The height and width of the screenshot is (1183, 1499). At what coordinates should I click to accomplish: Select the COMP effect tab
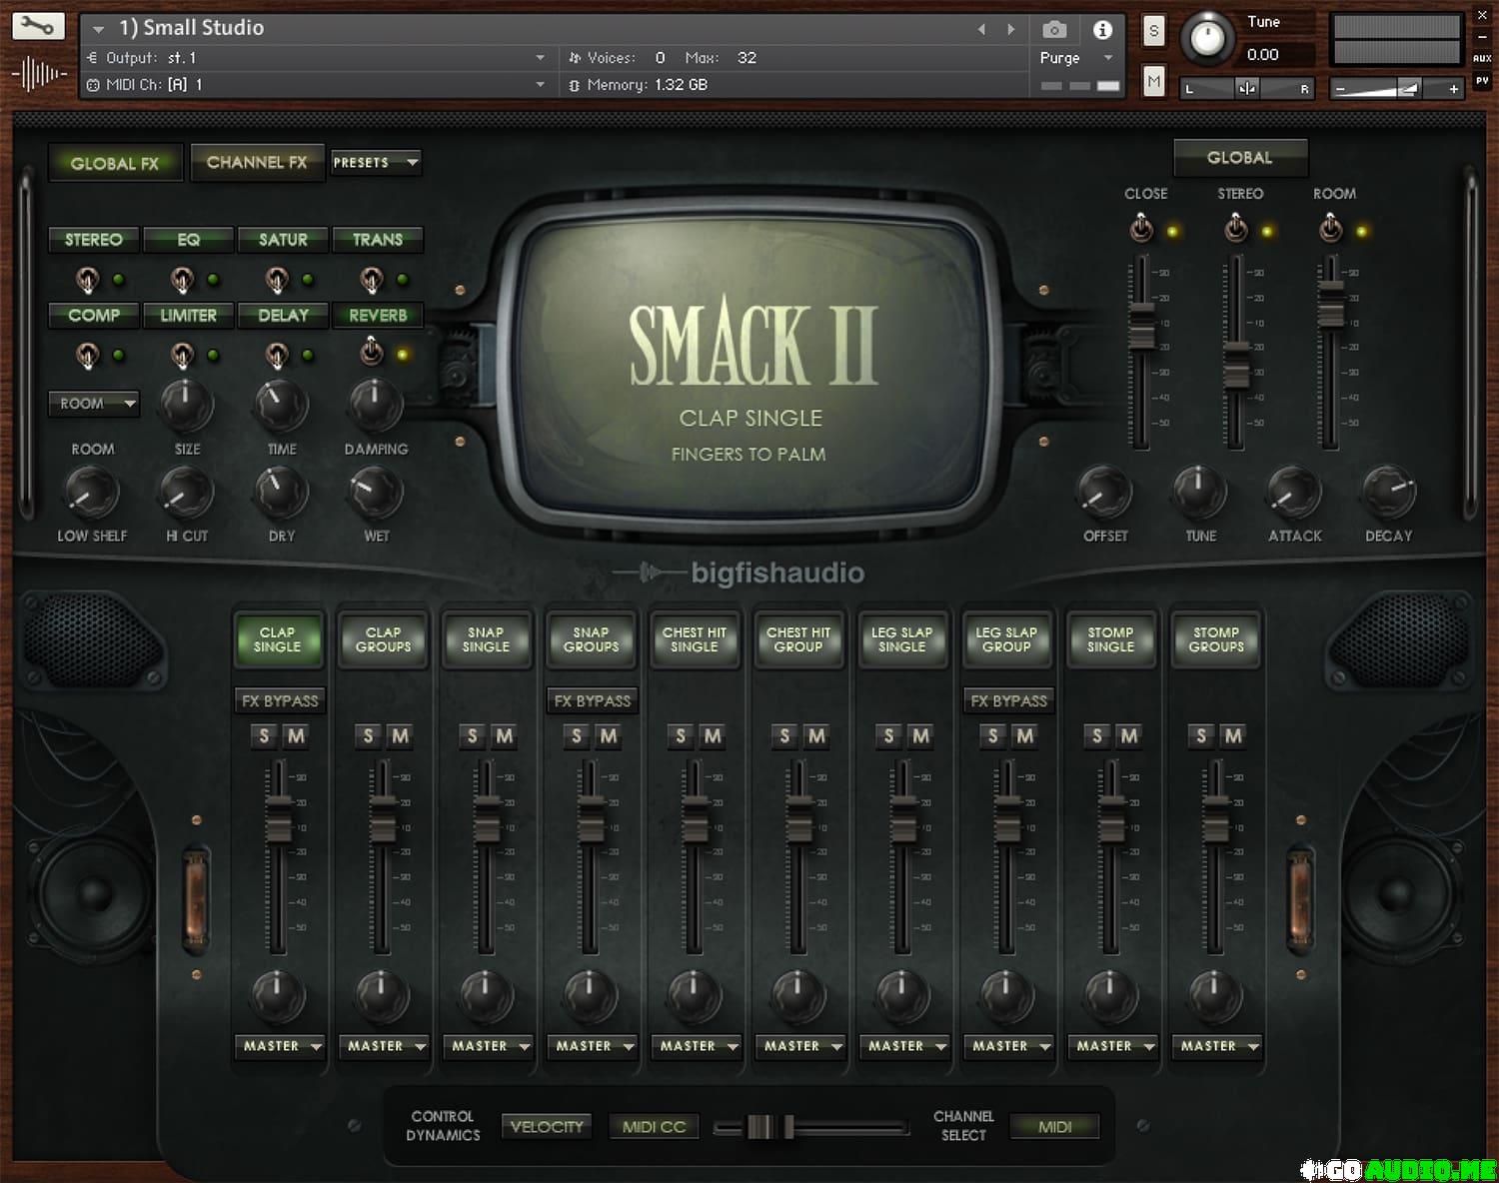(93, 316)
